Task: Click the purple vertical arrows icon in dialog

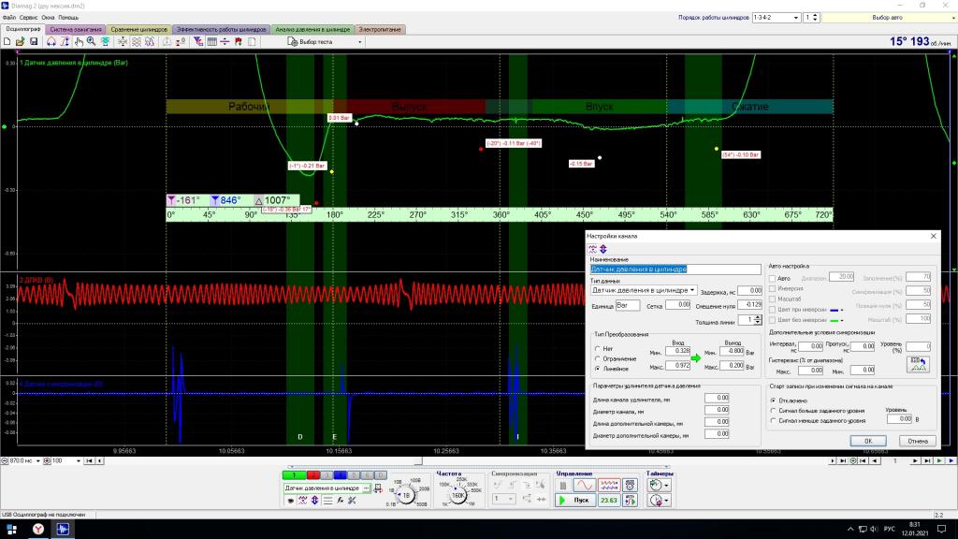Action: click(x=603, y=249)
